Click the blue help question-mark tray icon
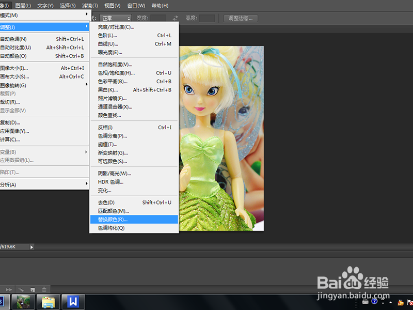 [374, 301]
